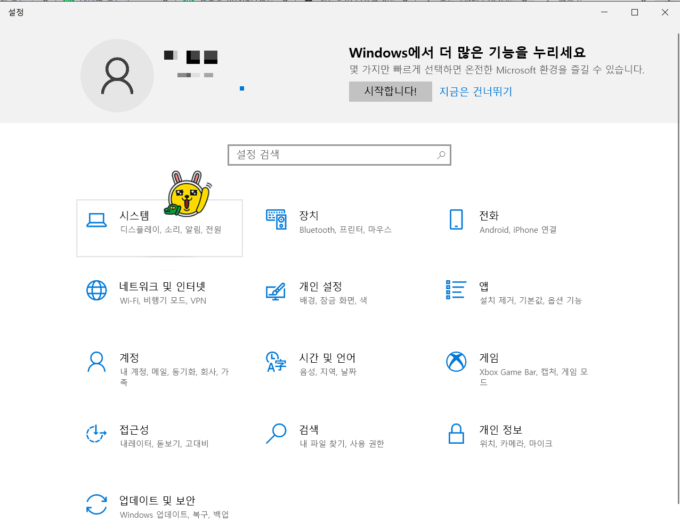
Task: Open the 시간 및 언어 icon
Action: tap(276, 362)
